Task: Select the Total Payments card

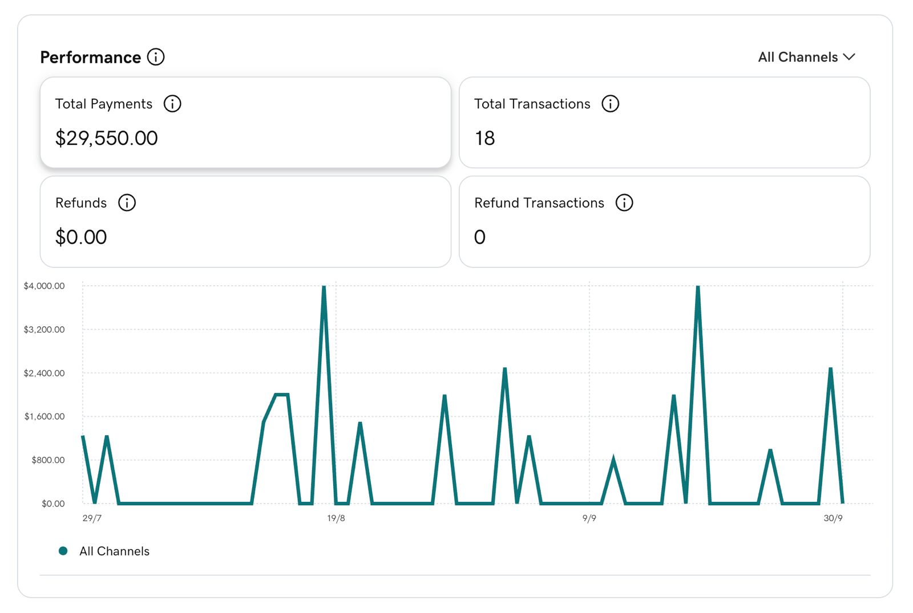Action: point(245,123)
